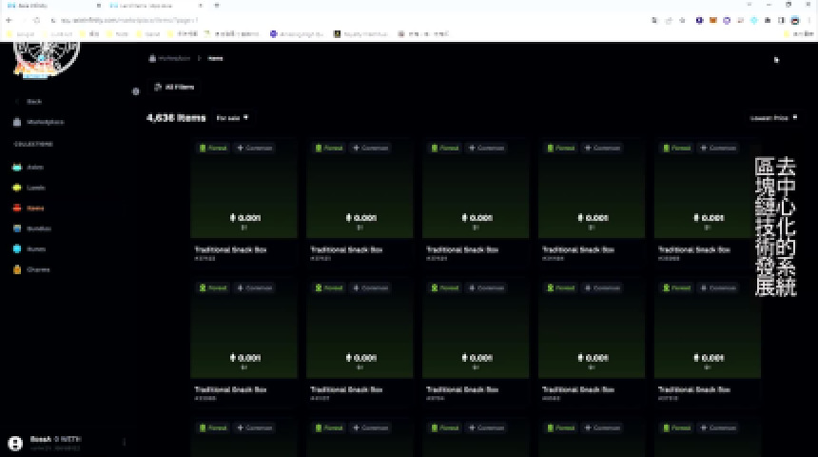Click the browser reload button
Screen dimensions: 818x457
(35, 20)
